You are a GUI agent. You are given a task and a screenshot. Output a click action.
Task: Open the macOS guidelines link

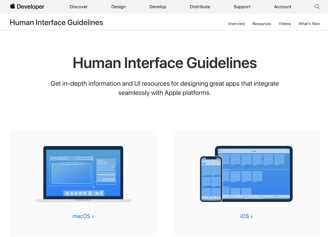point(83,216)
